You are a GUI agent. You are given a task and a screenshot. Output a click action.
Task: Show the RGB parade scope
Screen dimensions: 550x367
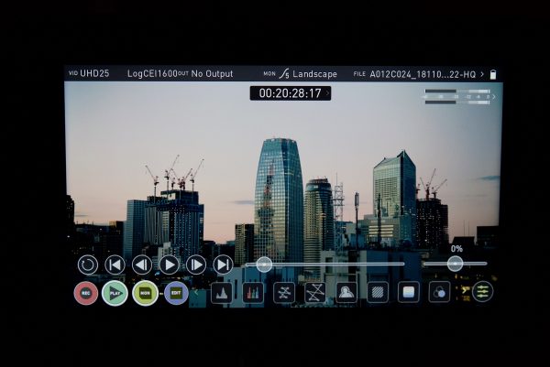point(252,293)
